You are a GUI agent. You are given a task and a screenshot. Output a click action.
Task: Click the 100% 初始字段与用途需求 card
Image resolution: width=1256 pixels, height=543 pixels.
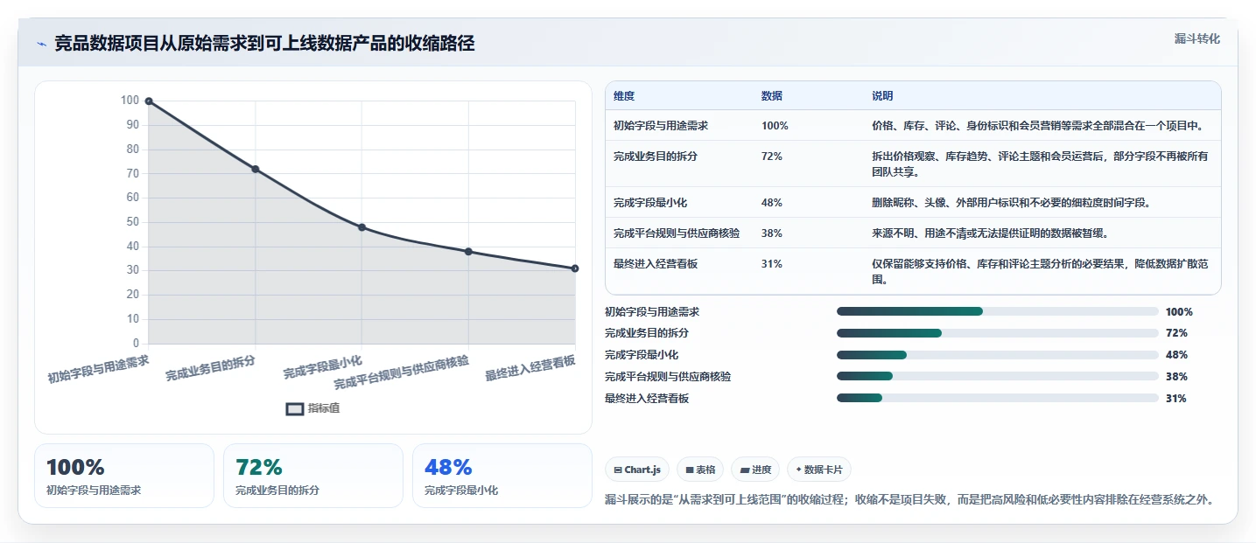pos(124,476)
